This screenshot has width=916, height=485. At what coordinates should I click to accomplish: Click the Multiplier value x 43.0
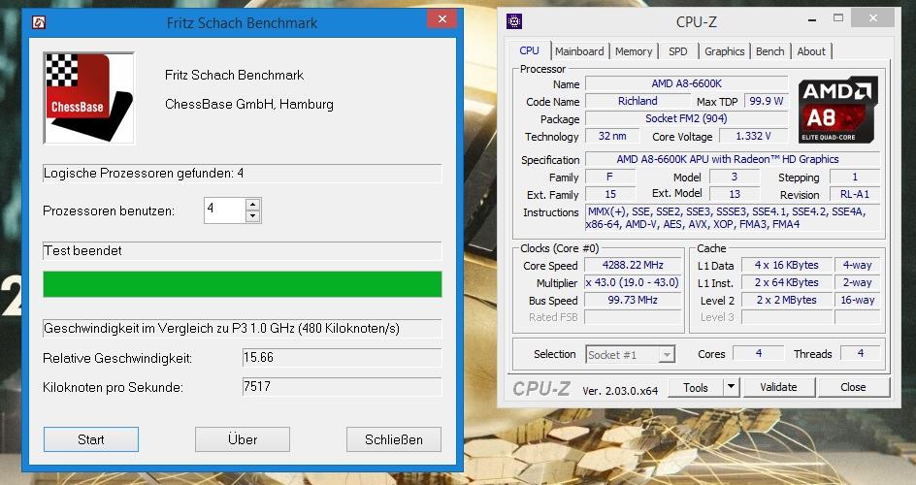pyautogui.click(x=634, y=282)
